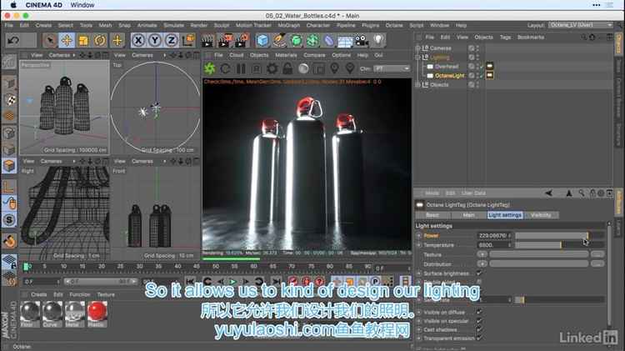Open the Render menu

point(198,25)
